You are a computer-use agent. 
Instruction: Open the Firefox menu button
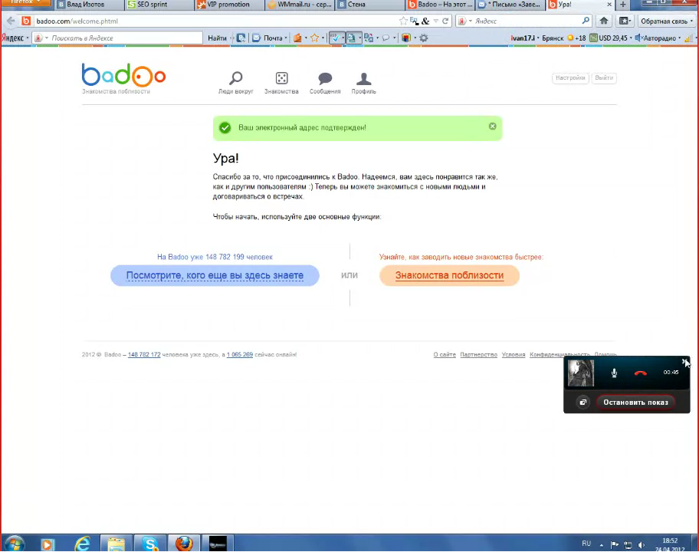click(26, 2)
